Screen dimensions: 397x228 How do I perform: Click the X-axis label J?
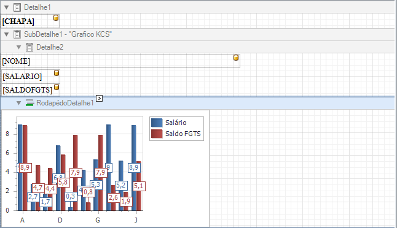pos(136,220)
